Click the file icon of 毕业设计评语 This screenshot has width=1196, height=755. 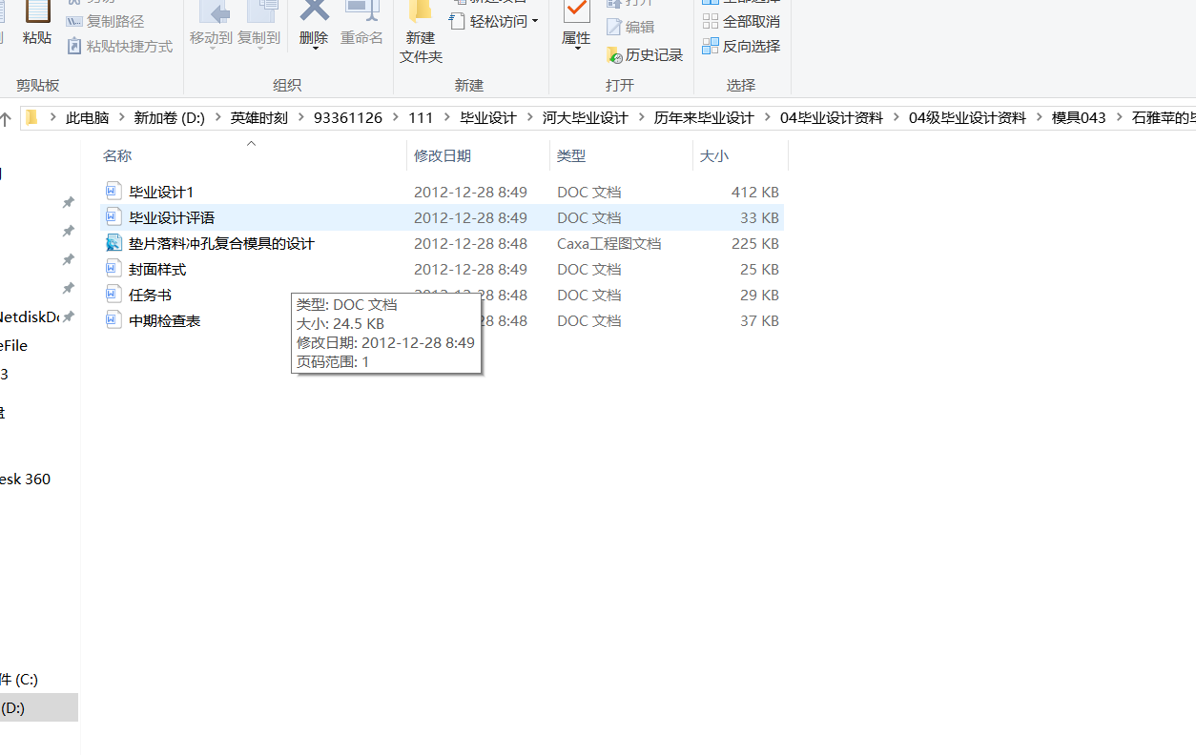tap(113, 217)
